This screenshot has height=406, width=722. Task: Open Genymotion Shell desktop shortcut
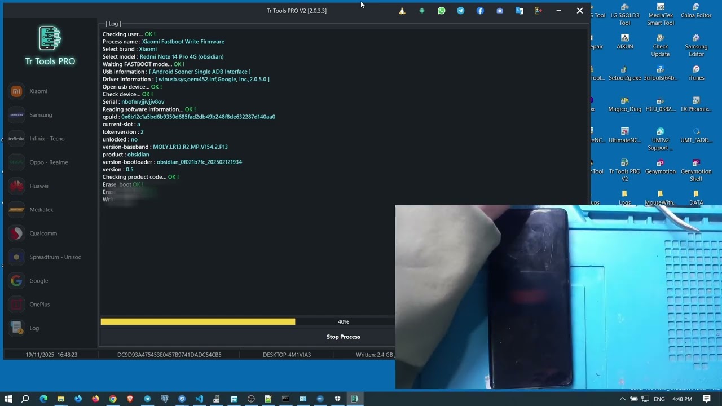click(x=696, y=171)
